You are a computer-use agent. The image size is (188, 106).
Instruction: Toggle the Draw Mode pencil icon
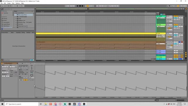click(168, 6)
